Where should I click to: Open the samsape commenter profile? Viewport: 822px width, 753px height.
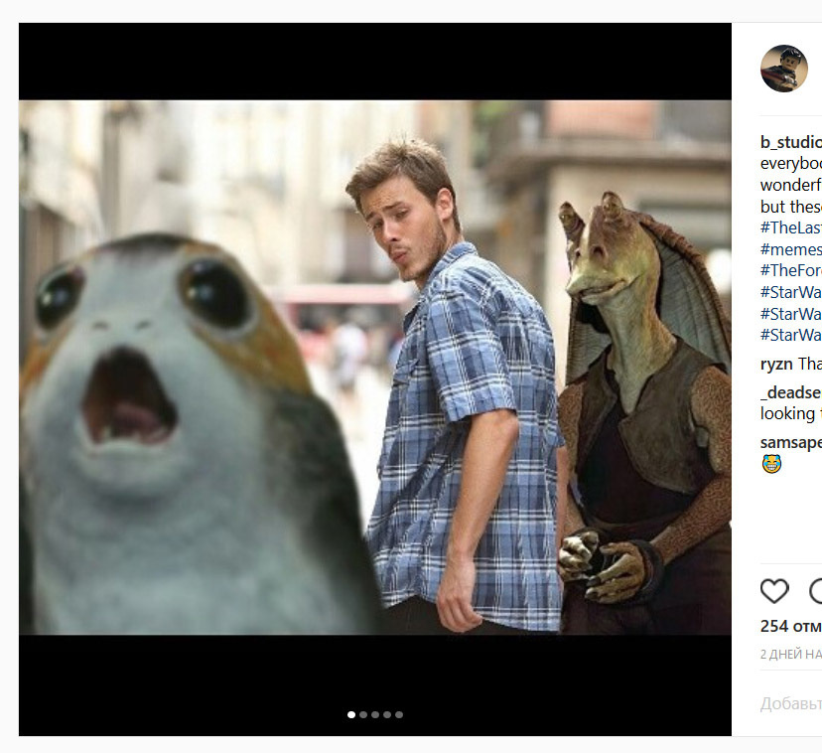pyautogui.click(x=791, y=442)
